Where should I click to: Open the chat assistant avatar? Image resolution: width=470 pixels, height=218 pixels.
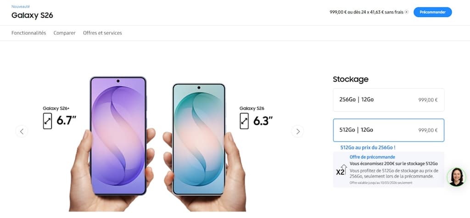[x=457, y=177]
